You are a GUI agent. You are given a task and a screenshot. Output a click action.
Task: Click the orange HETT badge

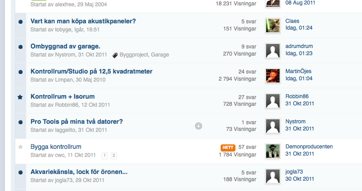pyautogui.click(x=228, y=148)
